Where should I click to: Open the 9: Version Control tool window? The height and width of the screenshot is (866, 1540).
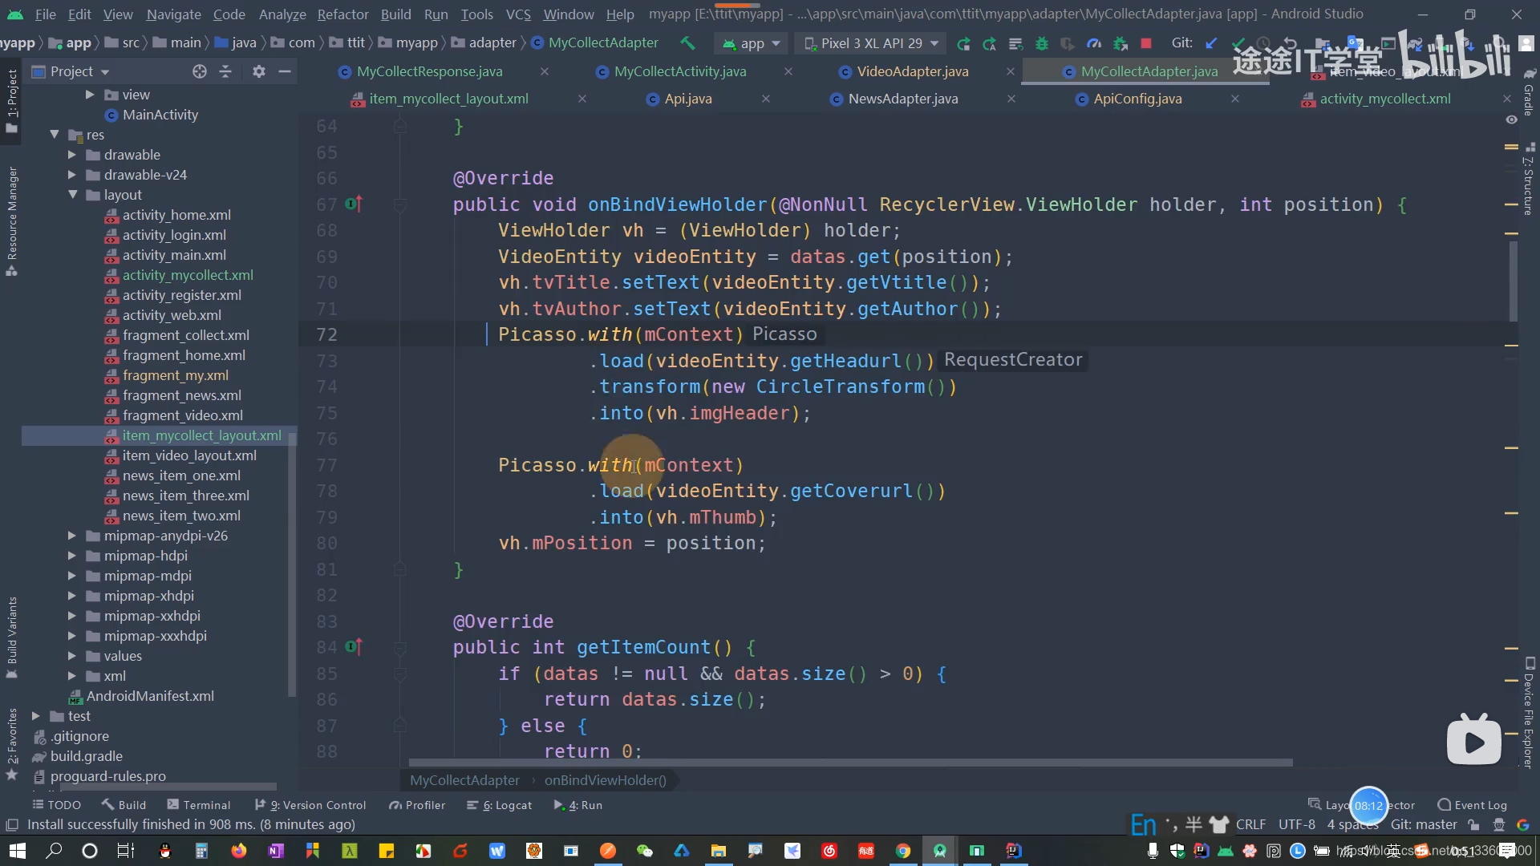click(310, 805)
